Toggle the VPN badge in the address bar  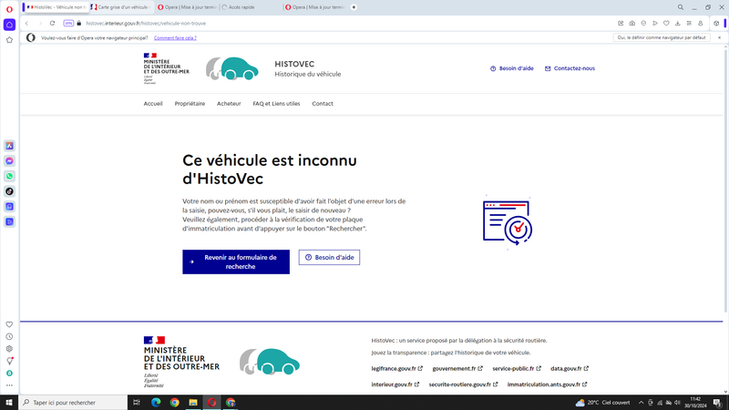point(68,24)
